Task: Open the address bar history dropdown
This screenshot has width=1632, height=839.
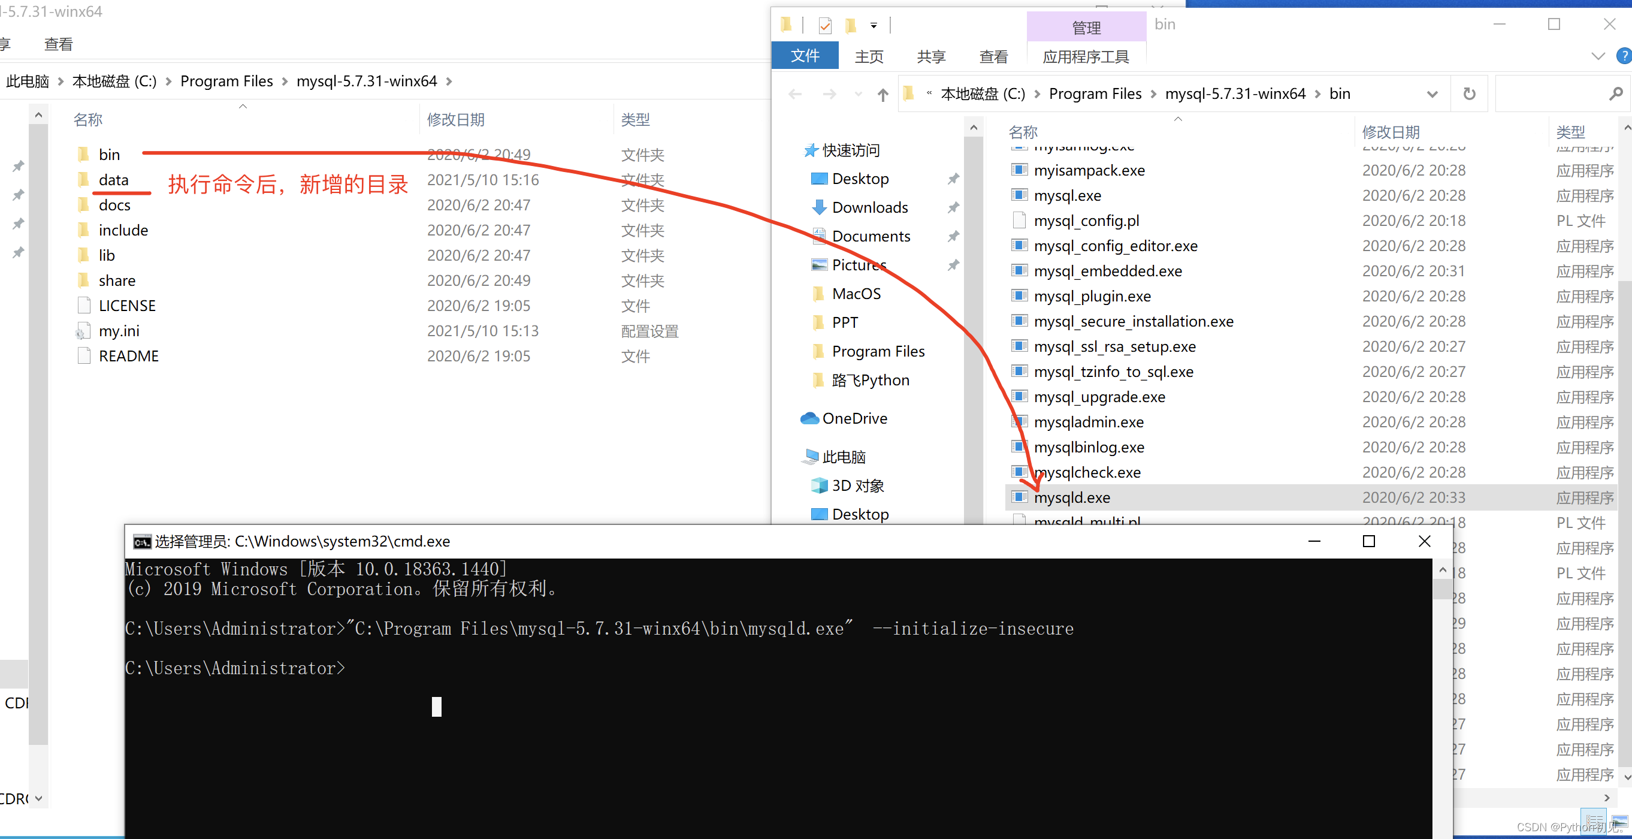Action: (x=1432, y=93)
